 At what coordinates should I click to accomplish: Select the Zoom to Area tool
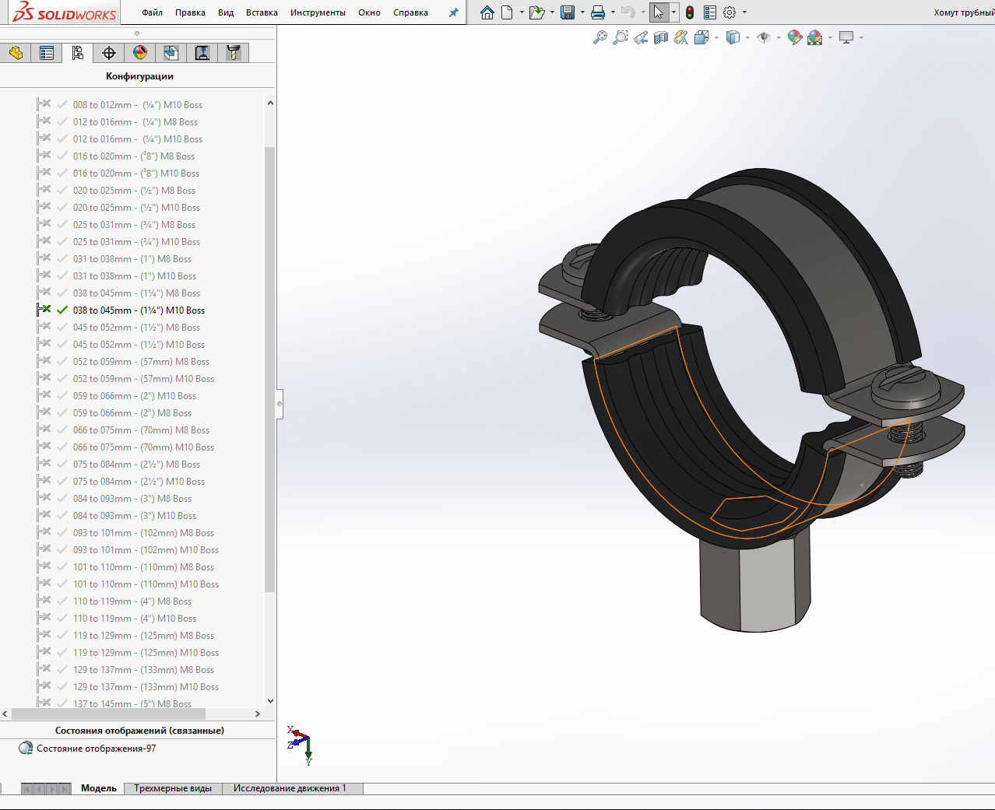pyautogui.click(x=621, y=37)
